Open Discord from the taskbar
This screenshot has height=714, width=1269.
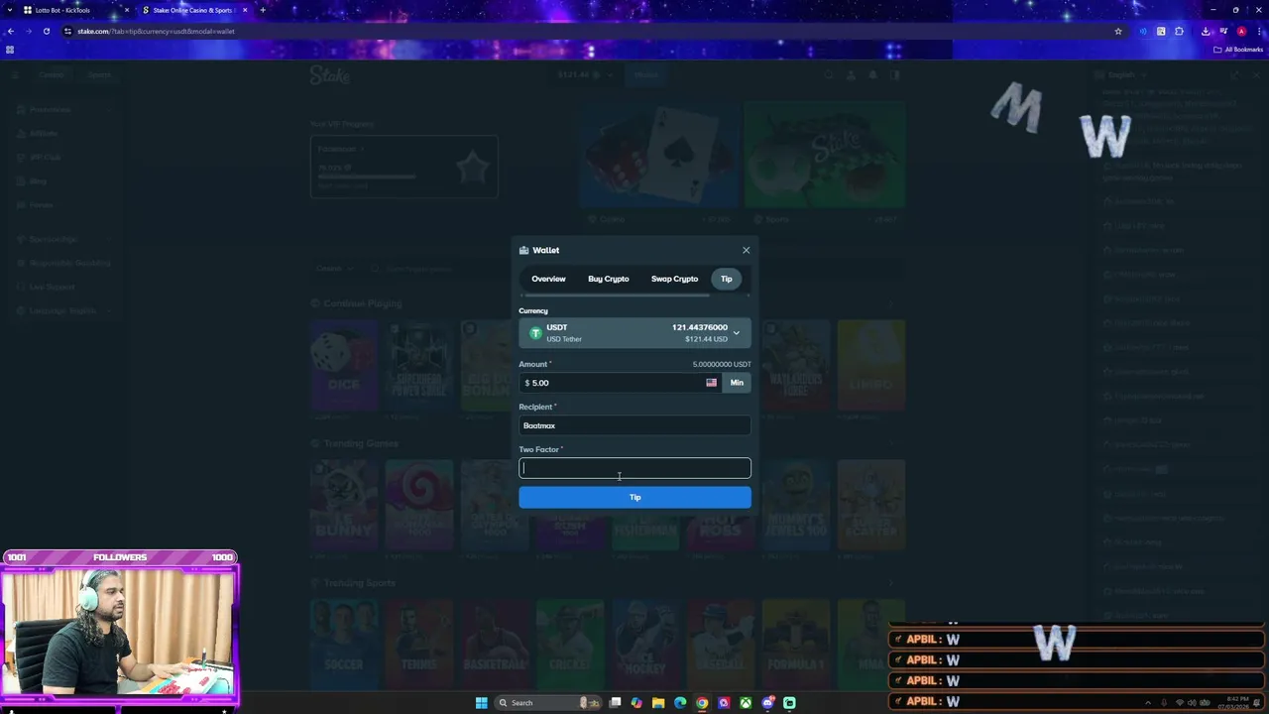click(x=767, y=703)
